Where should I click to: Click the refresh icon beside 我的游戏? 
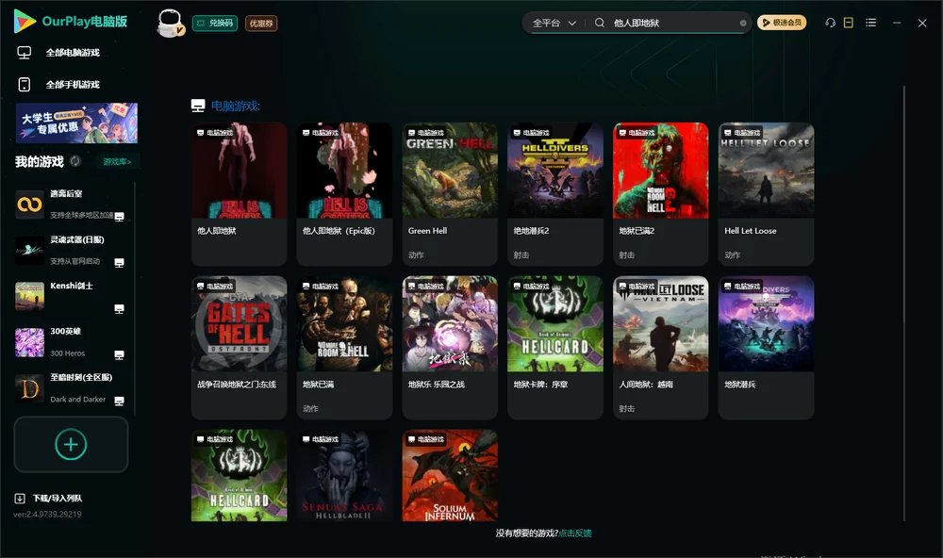point(75,161)
